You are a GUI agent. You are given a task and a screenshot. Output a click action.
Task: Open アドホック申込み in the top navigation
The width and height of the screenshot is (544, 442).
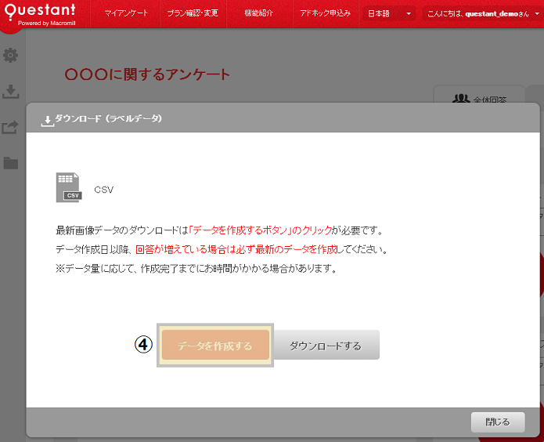coord(325,14)
